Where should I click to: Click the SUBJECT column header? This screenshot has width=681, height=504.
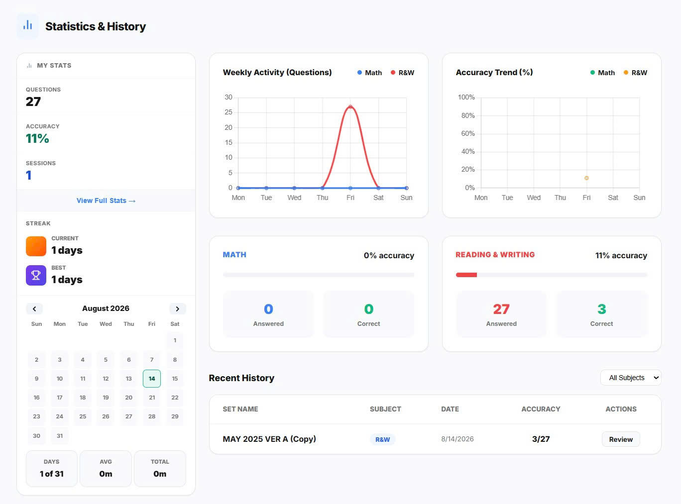[385, 409]
